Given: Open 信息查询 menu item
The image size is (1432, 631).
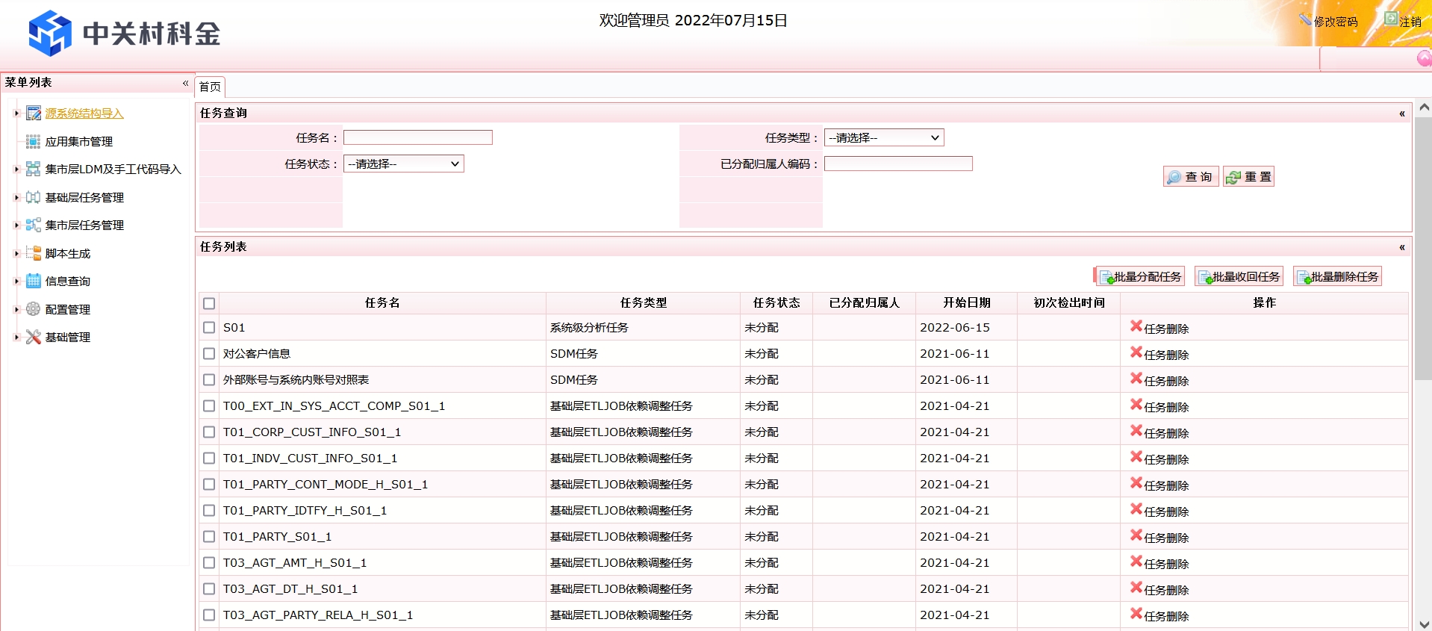Looking at the screenshot, I should (x=68, y=282).
